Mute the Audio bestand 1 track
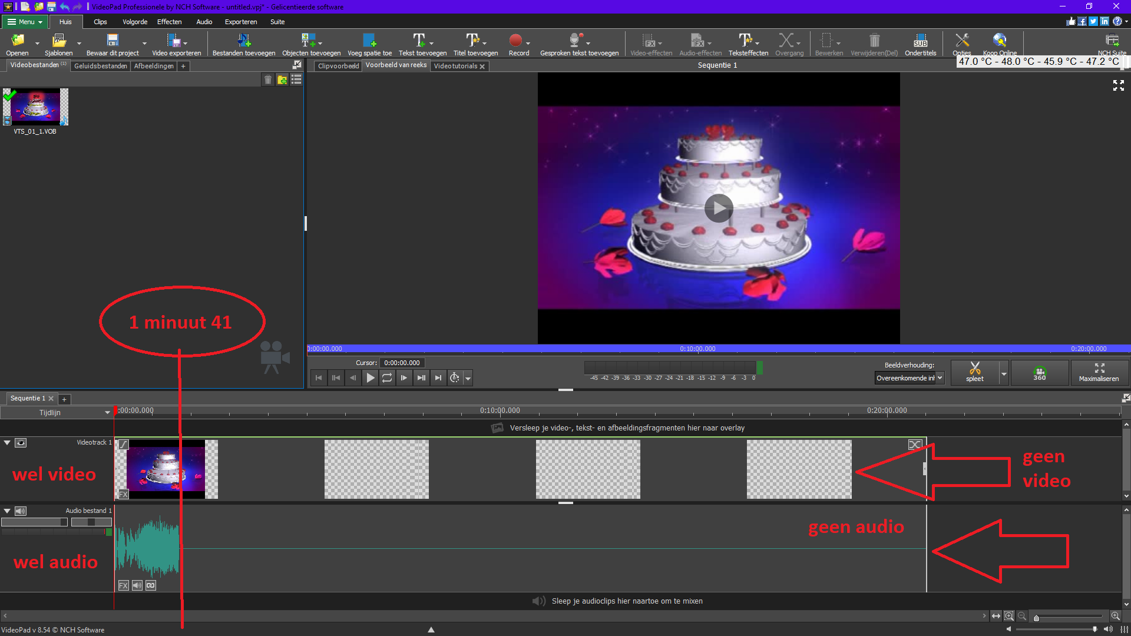Image resolution: width=1131 pixels, height=636 pixels. point(21,511)
